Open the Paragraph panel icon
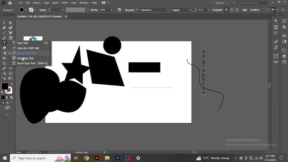Screen dimensions: 288x162 [x=276, y=21]
